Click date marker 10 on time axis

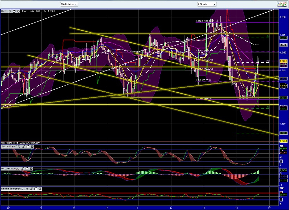(x=107, y=208)
